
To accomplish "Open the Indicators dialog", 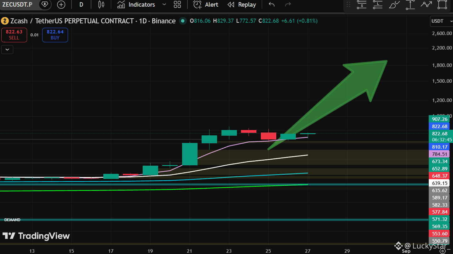I will (136, 4).
